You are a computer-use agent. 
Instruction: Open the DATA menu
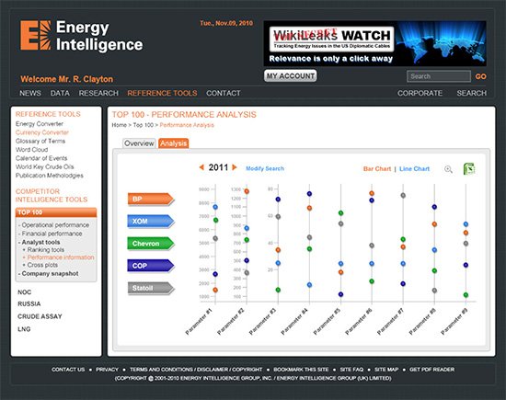coord(60,93)
